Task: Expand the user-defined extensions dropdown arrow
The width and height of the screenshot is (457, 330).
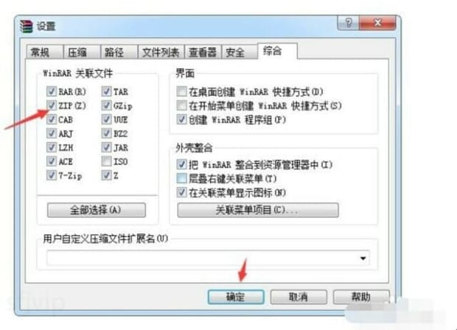Action: pos(363,258)
